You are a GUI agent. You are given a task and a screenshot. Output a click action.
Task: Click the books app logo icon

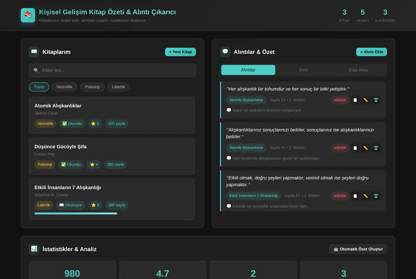click(x=28, y=15)
